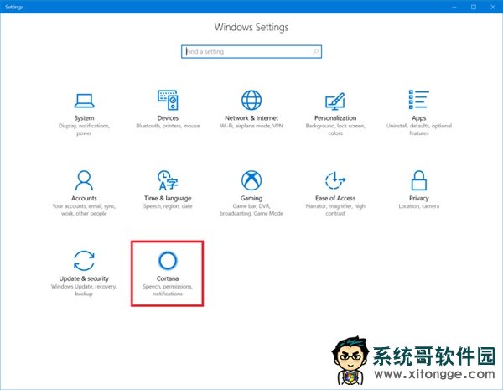Click the Personalization label

(335, 118)
